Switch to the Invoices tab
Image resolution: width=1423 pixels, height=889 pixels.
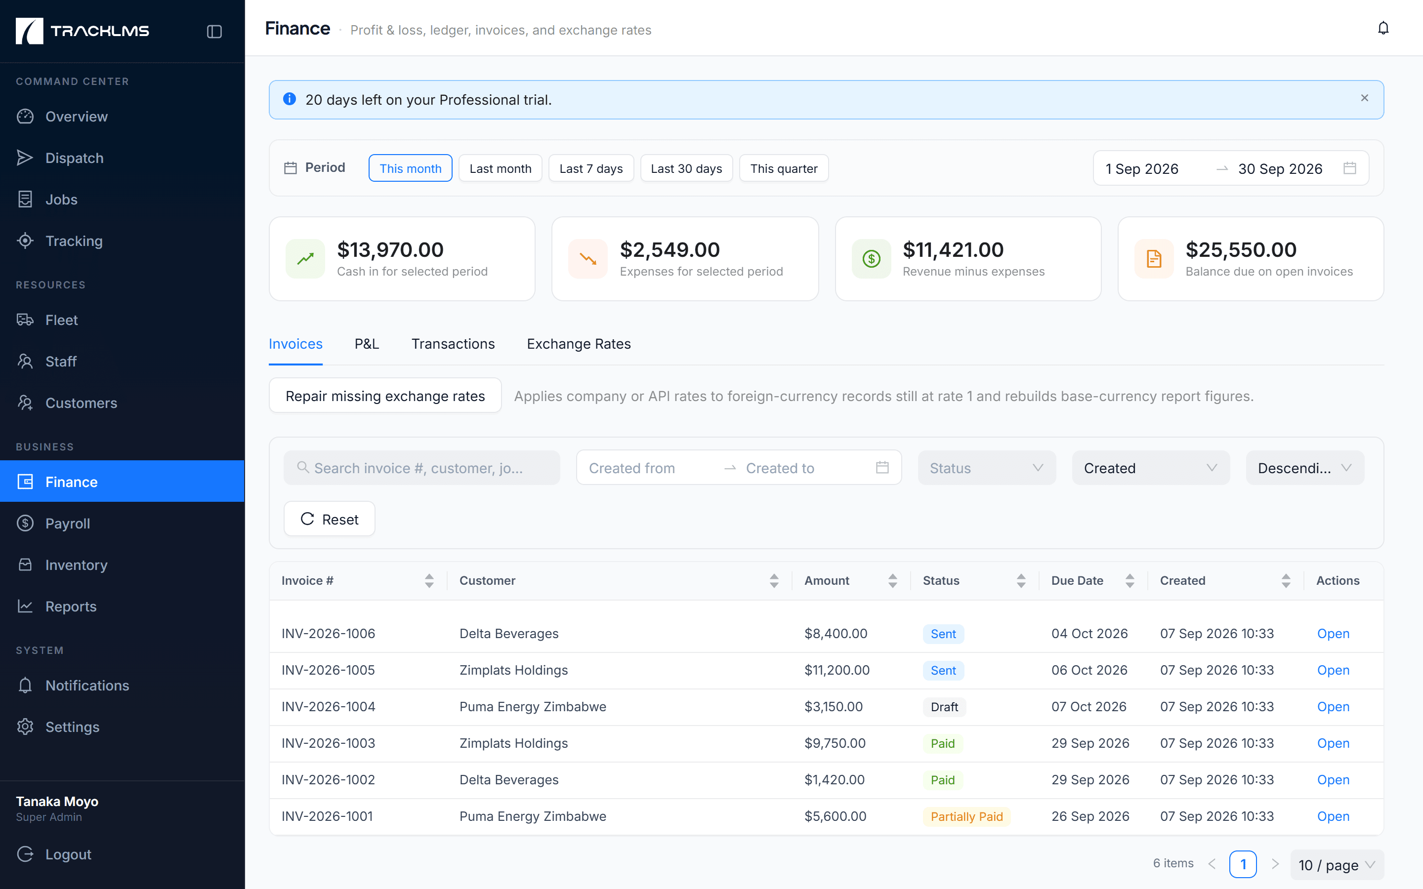tap(295, 344)
